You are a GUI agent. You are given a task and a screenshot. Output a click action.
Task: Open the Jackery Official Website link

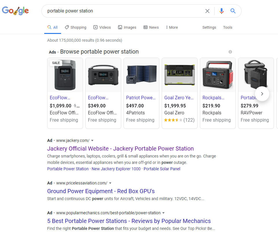point(120,149)
